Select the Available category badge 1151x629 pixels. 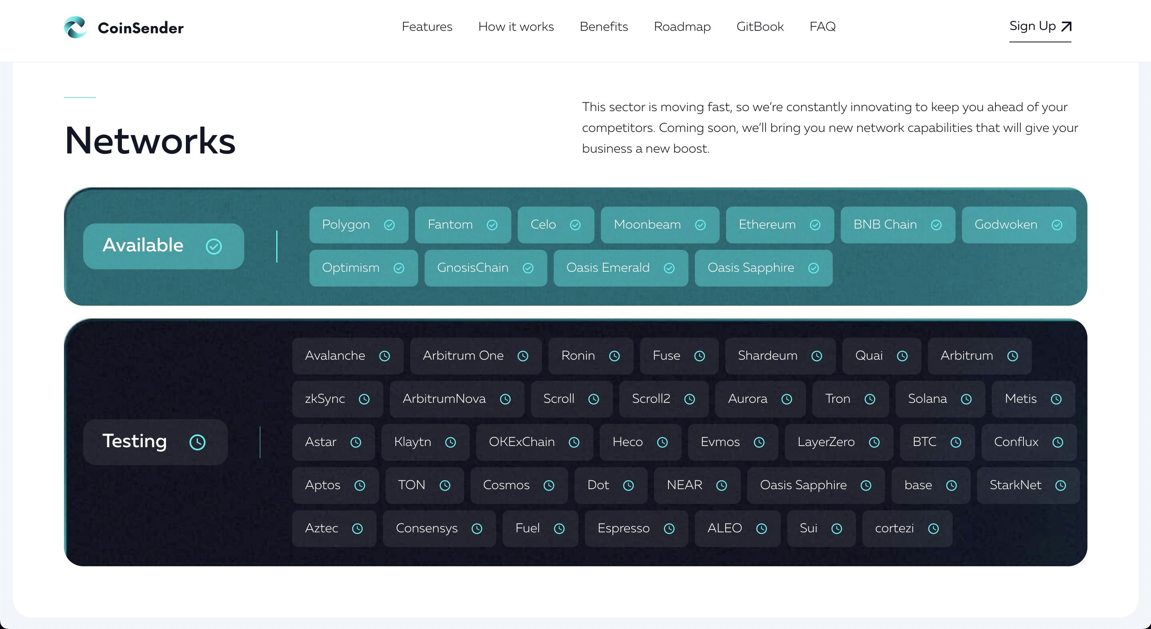coord(164,246)
